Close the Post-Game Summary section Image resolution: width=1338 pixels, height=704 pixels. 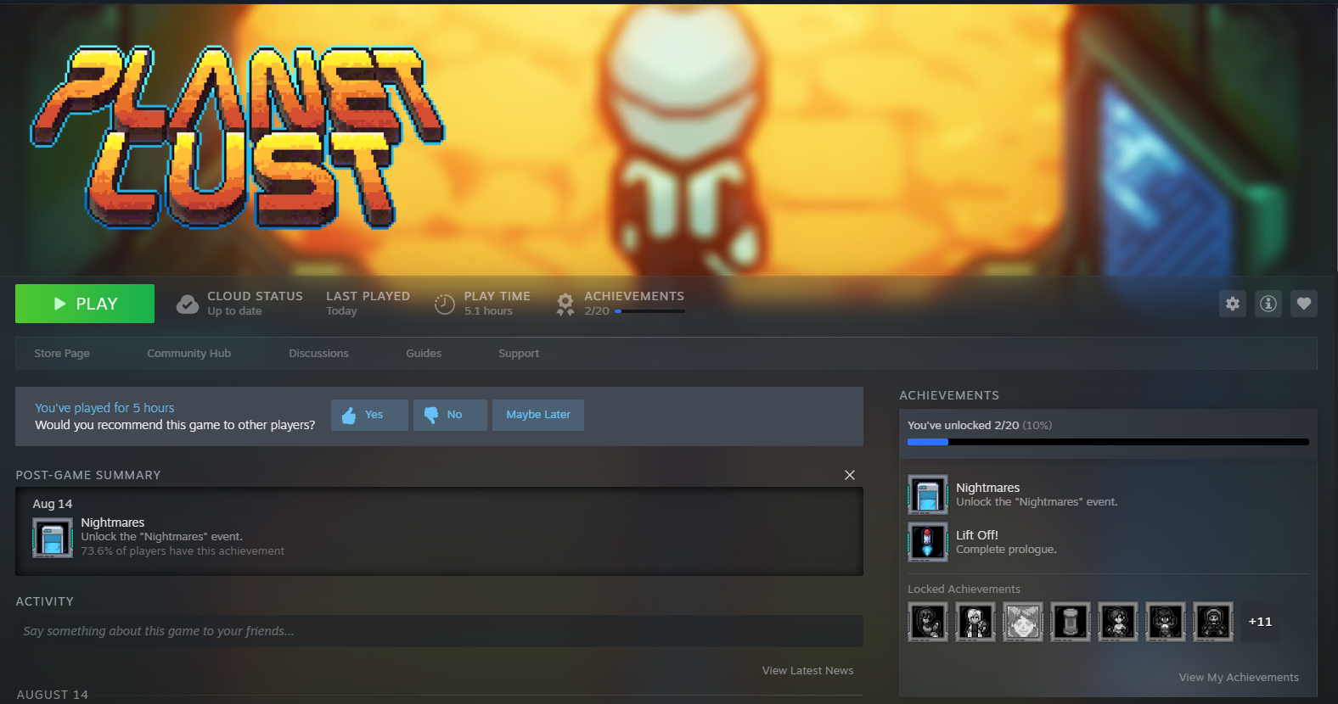click(x=850, y=475)
